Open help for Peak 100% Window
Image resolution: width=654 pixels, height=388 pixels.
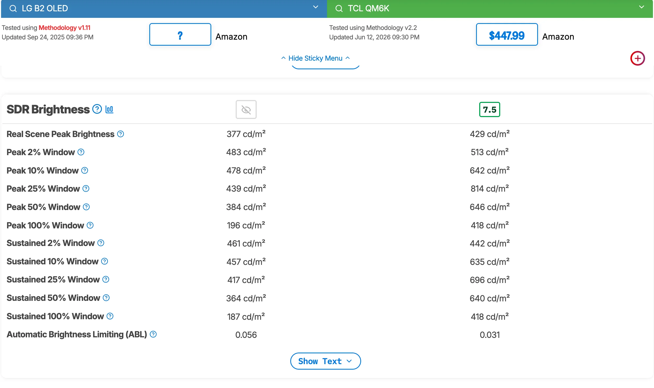90,226
